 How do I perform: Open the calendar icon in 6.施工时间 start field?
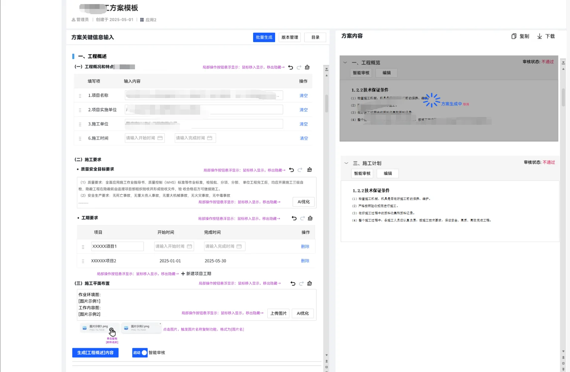160,138
